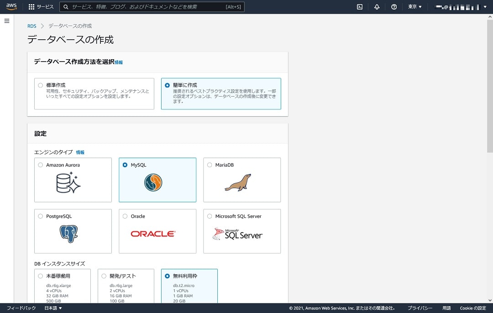Click the PostgreSQL elephant logo
The height and width of the screenshot is (313, 493).
click(x=68, y=234)
